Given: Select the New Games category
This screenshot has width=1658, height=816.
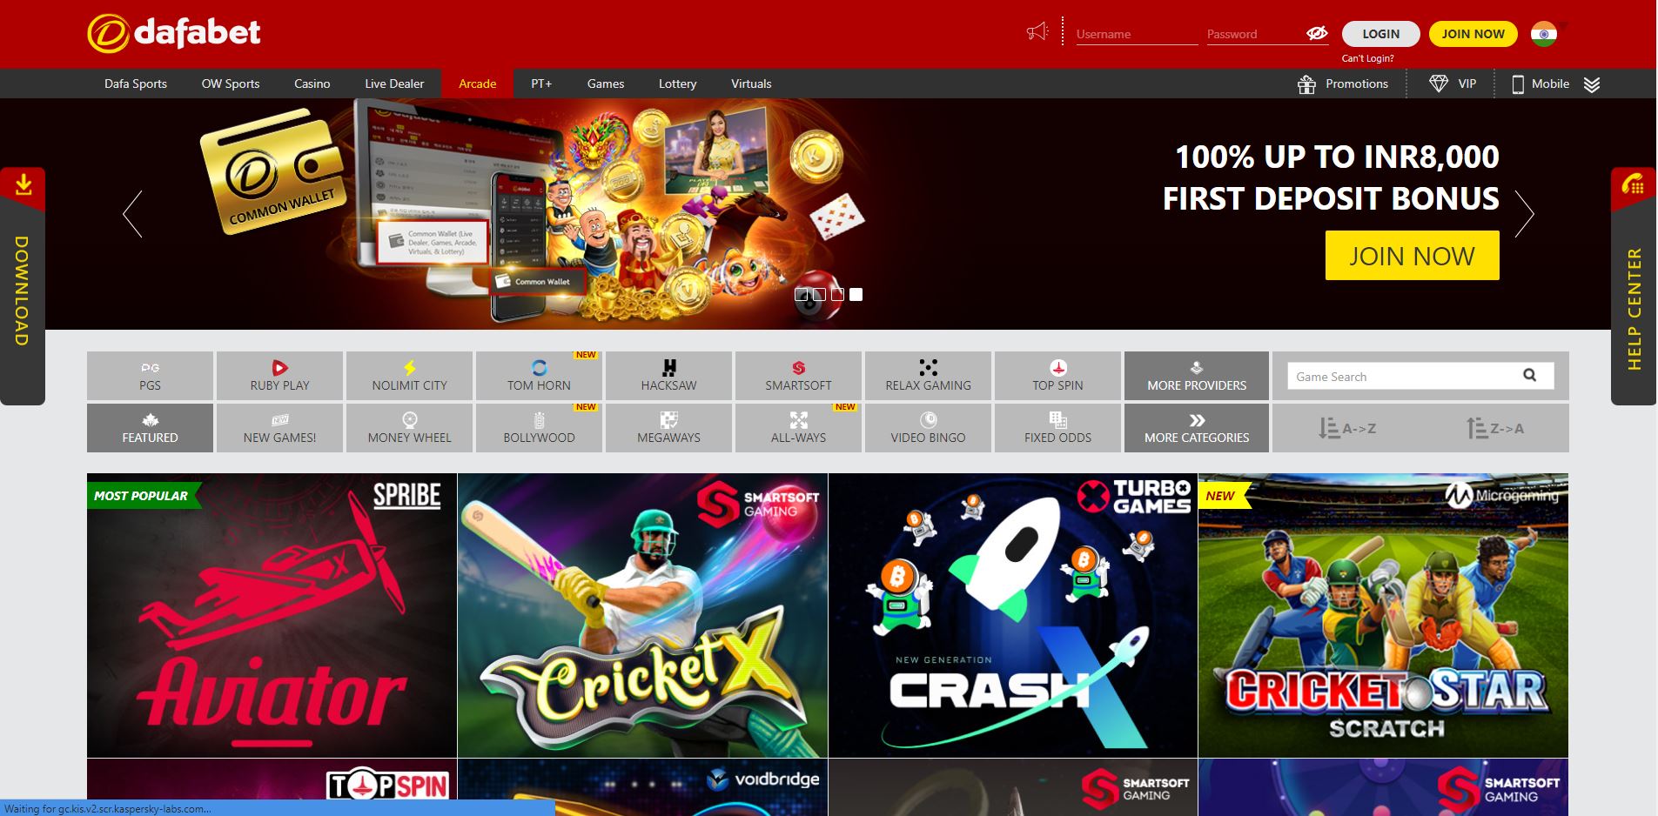Looking at the screenshot, I should pyautogui.click(x=279, y=428).
